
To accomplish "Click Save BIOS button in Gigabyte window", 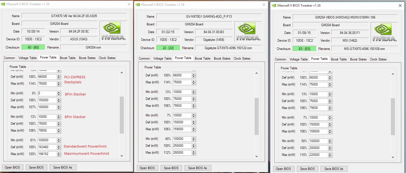I will (171, 168).
